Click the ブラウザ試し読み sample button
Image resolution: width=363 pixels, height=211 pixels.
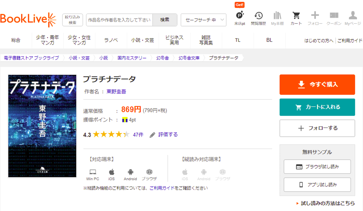tap(317, 167)
